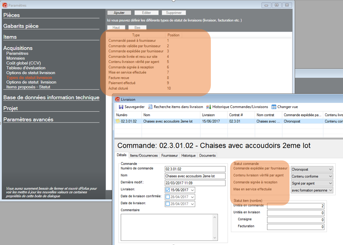
Task: Click the Livraison window app icon
Action: [117, 100]
